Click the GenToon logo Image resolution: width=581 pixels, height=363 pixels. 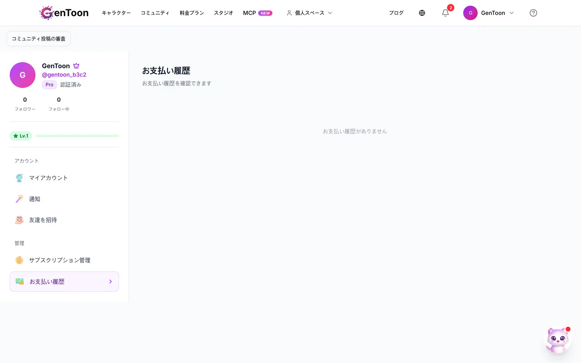(x=64, y=13)
